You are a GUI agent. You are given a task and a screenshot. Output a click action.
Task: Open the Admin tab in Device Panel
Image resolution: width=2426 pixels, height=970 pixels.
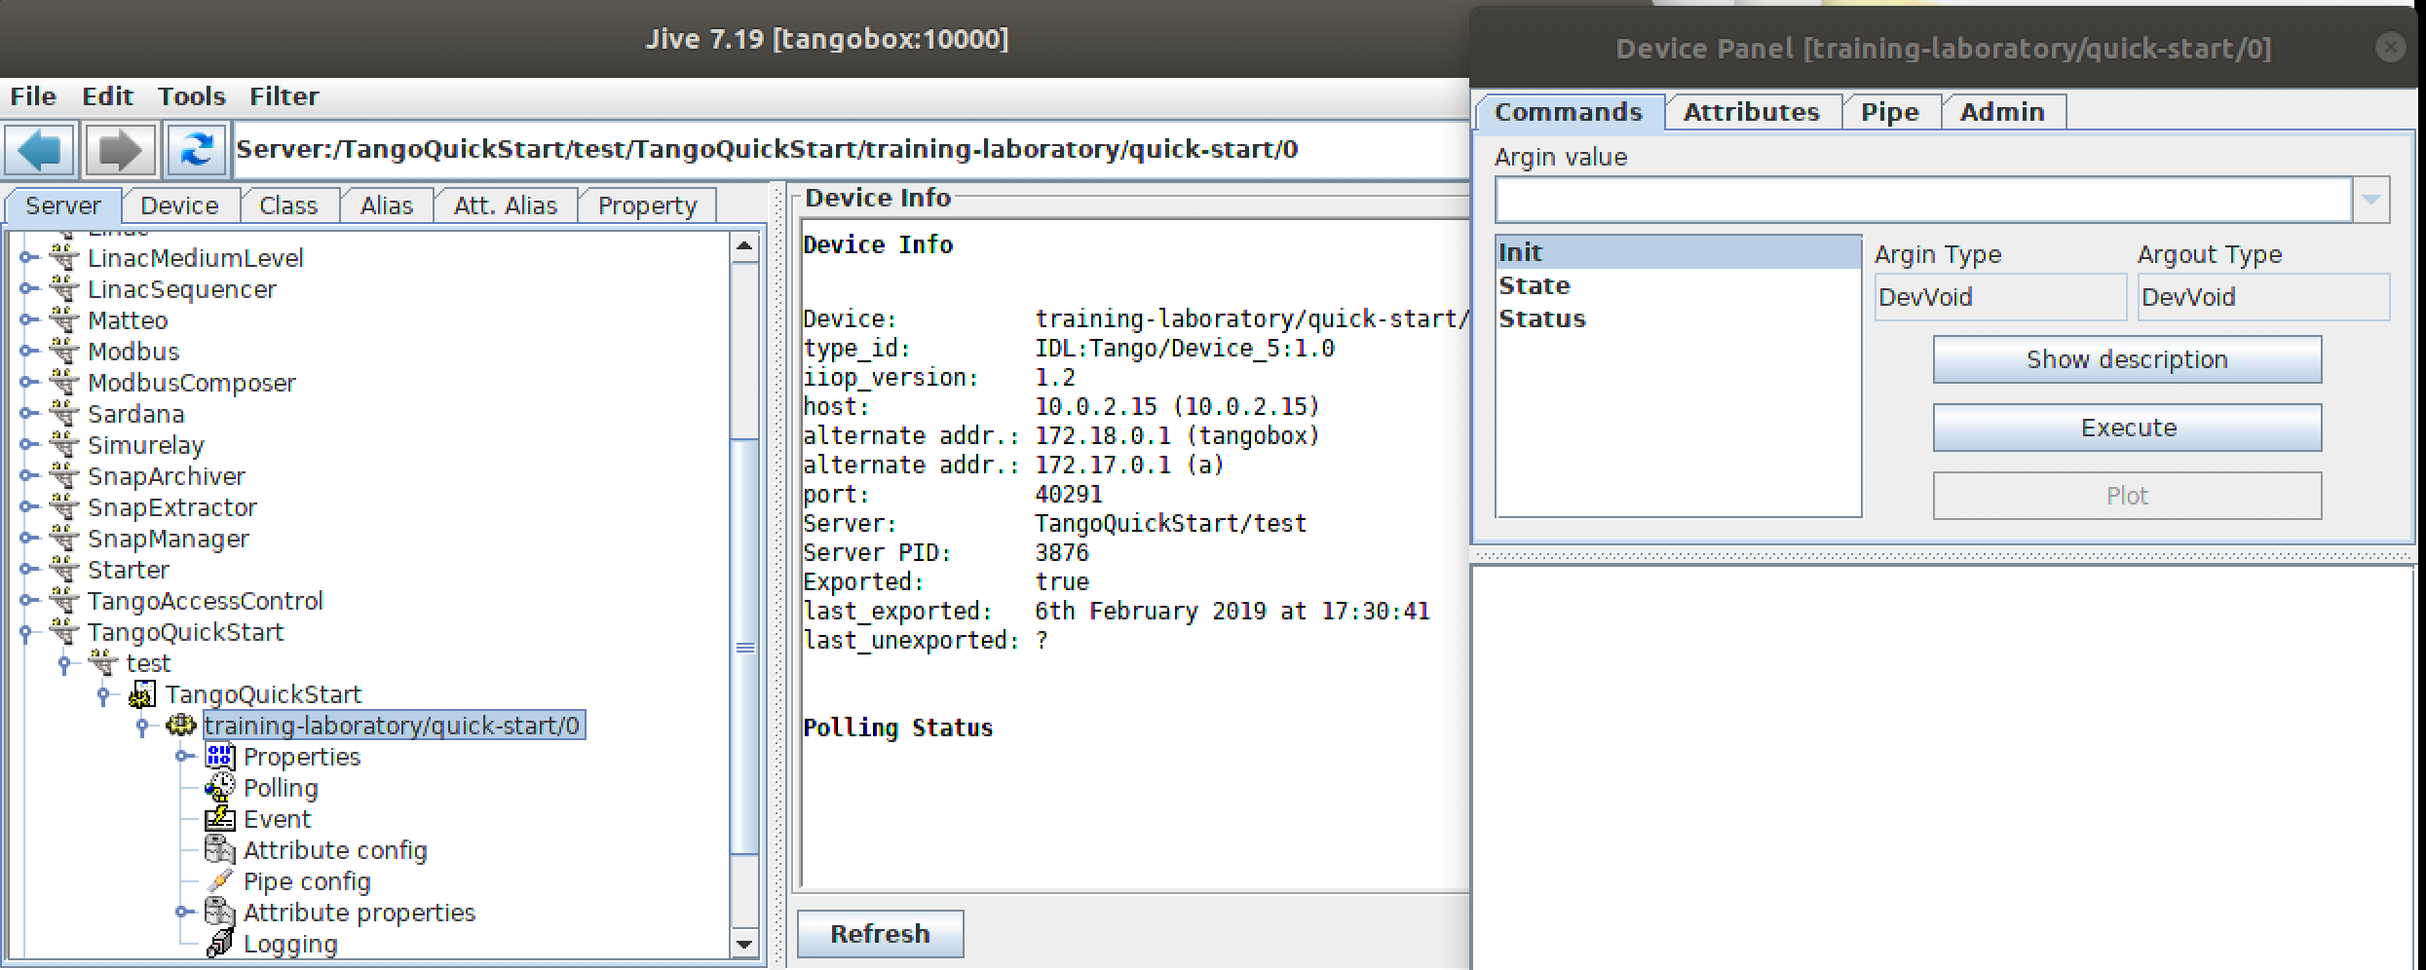[x=2002, y=112]
